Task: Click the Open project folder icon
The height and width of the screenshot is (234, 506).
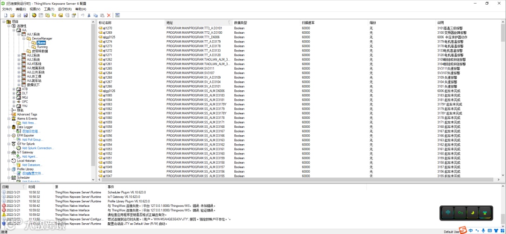Action: click(12, 15)
